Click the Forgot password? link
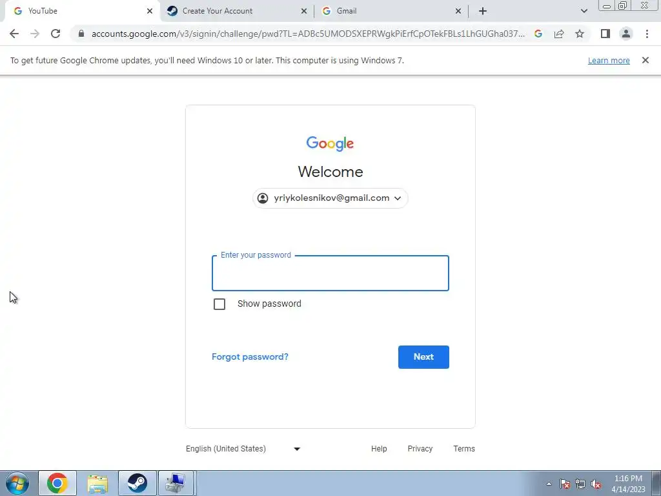661x496 pixels. (x=250, y=356)
